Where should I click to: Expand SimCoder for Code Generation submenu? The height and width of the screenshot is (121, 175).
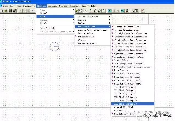pos(55,32)
